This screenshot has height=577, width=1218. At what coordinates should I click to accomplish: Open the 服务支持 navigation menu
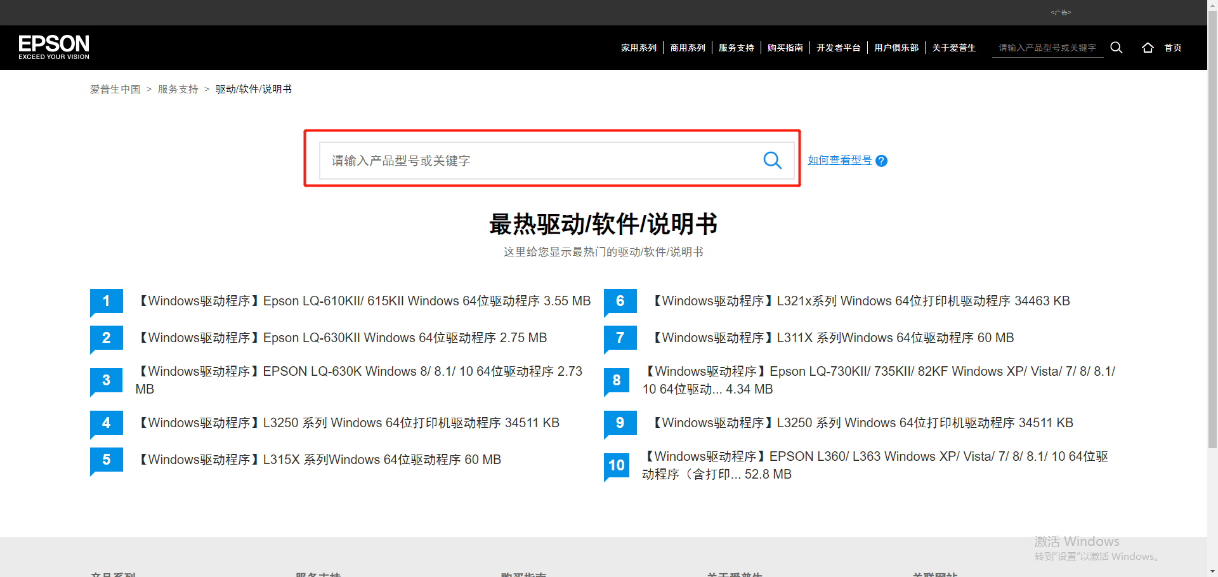point(736,48)
